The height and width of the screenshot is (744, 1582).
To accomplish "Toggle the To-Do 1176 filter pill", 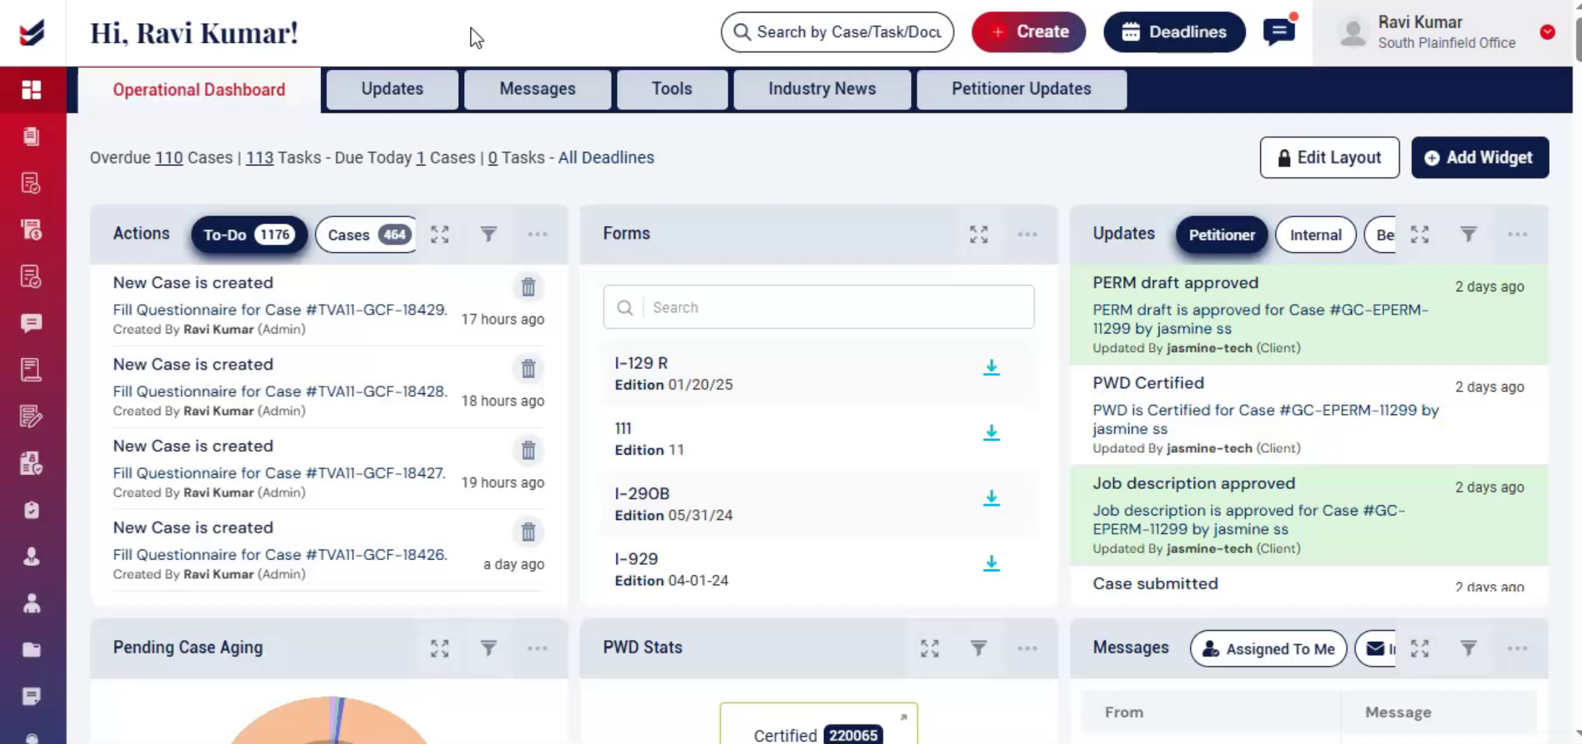I will pos(249,235).
